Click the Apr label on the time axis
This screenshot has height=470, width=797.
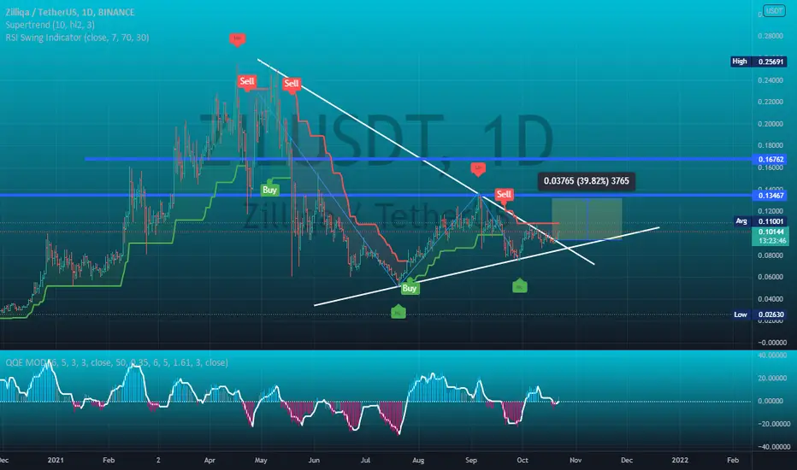click(x=210, y=460)
